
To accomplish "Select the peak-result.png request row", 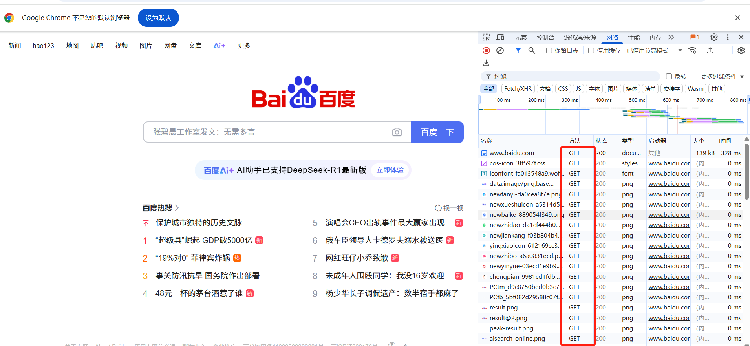I will pyautogui.click(x=611, y=328).
